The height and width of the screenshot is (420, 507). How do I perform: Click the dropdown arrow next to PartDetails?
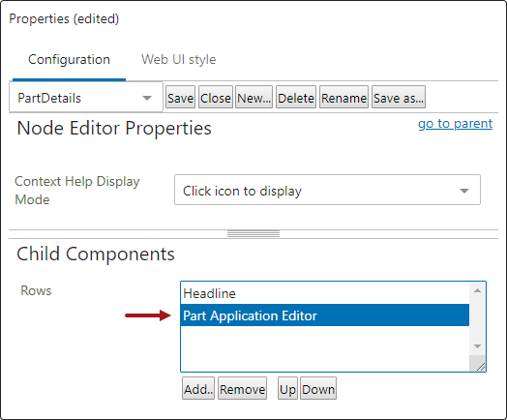click(x=147, y=98)
